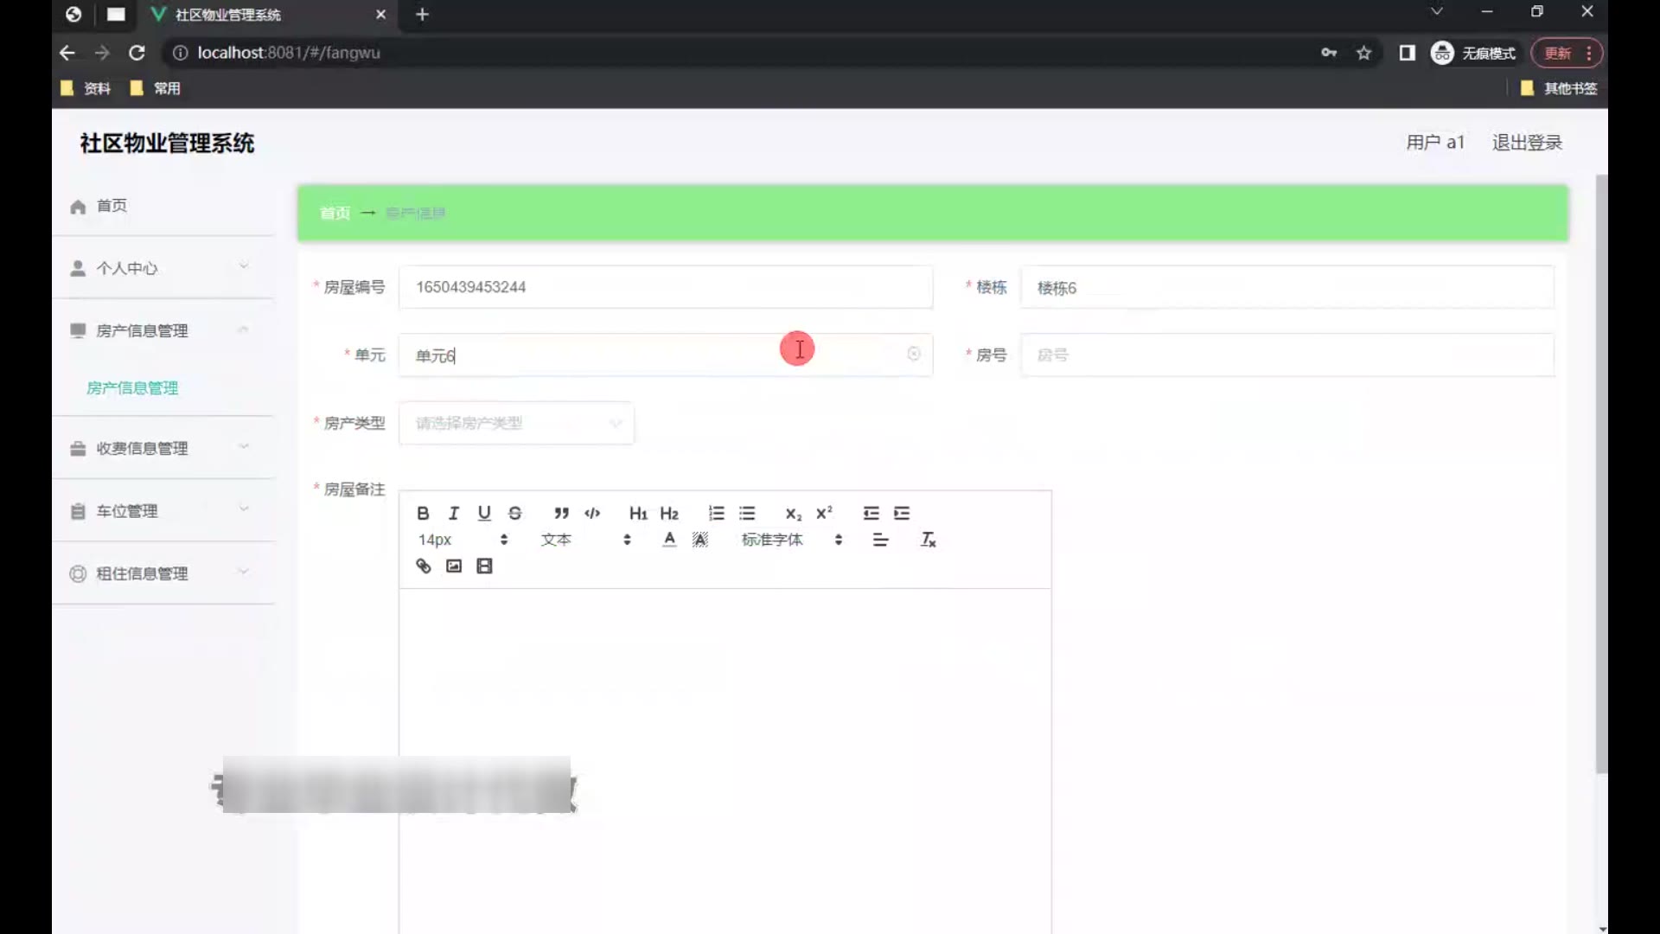Toggle superscript formatting

coord(824,513)
